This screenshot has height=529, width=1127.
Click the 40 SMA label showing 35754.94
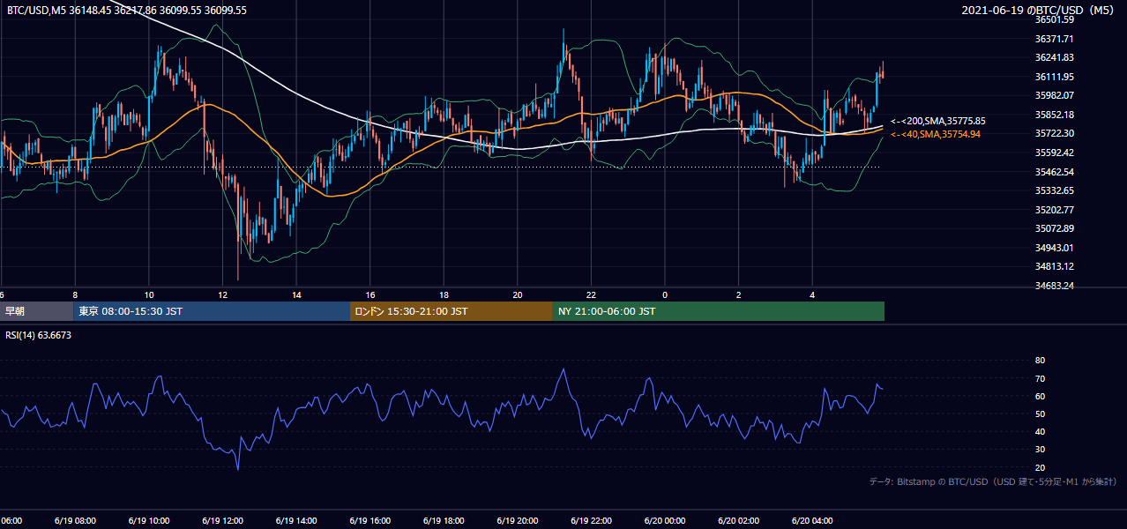[x=936, y=134]
